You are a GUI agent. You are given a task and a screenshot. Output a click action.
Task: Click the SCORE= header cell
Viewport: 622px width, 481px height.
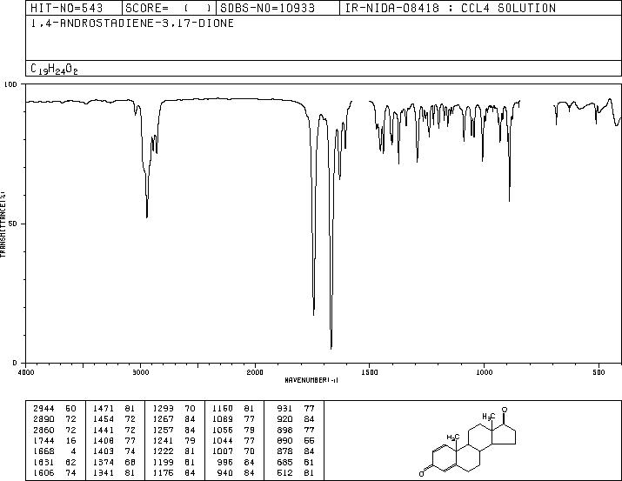pyautogui.click(x=169, y=8)
